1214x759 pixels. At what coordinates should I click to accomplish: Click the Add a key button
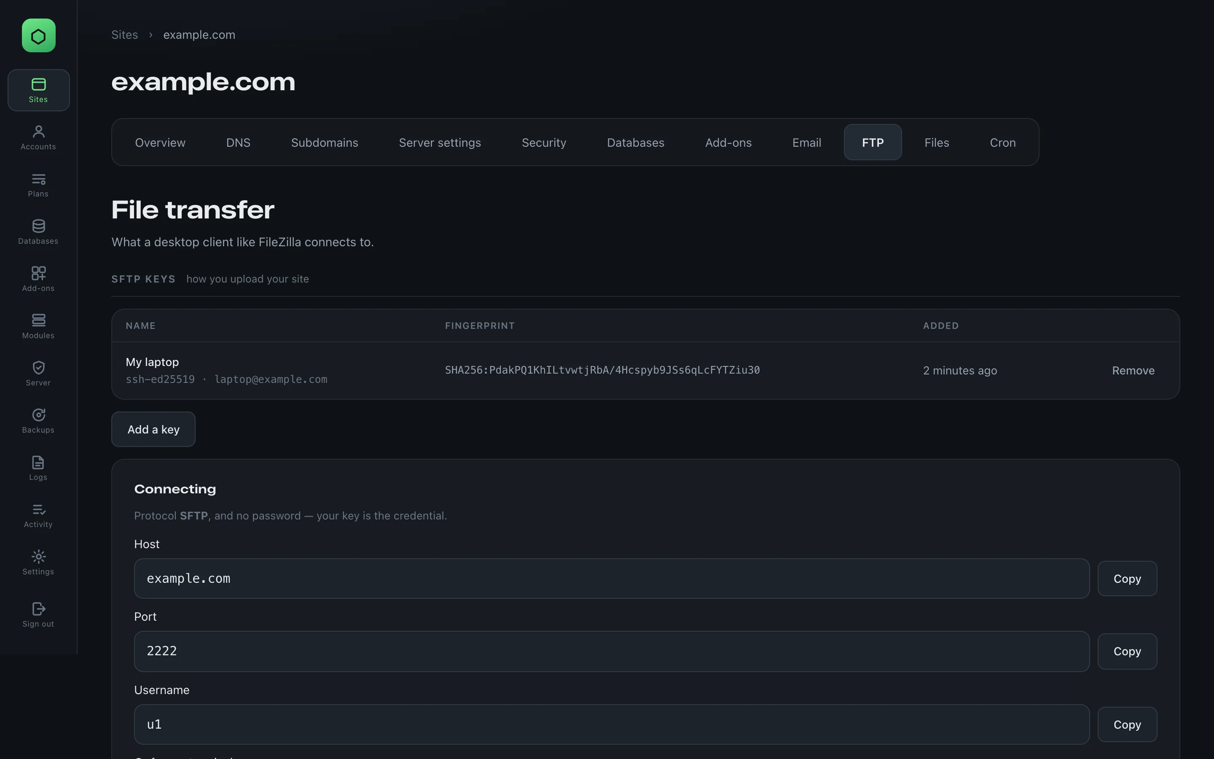[x=153, y=429]
